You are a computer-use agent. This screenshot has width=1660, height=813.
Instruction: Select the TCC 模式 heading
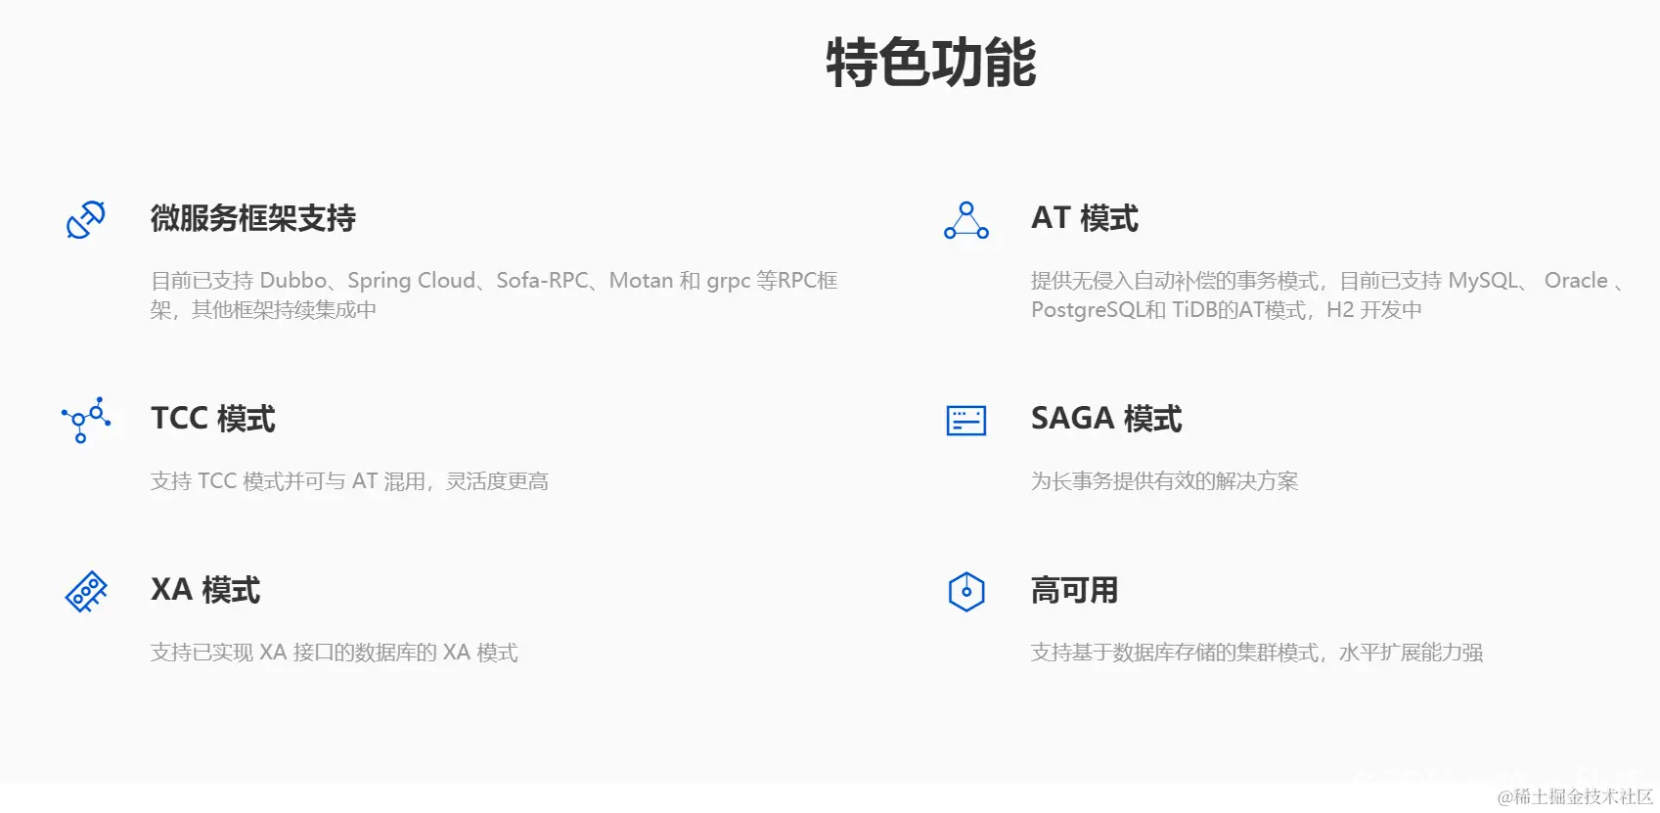[213, 419]
